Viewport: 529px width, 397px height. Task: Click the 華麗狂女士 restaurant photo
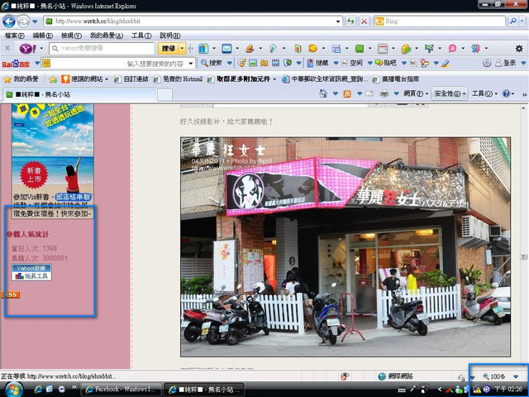346,246
